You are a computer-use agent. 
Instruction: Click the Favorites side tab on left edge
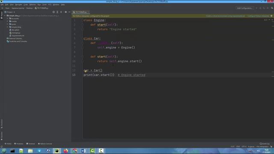(2, 136)
